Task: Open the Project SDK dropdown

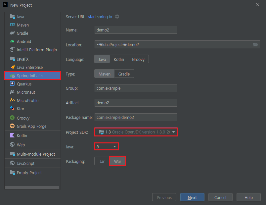Action: pyautogui.click(x=136, y=132)
